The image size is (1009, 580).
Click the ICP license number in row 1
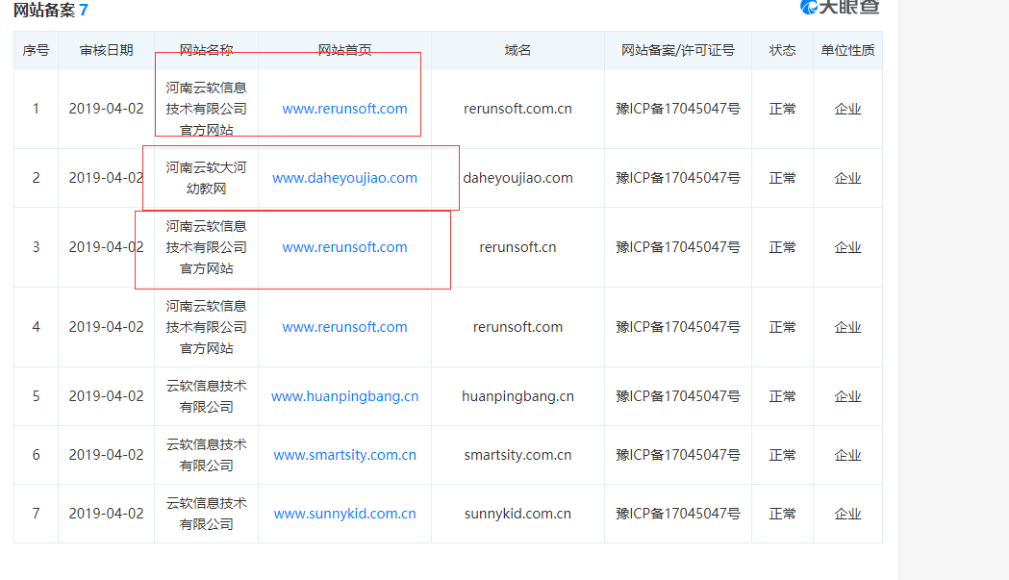point(677,109)
